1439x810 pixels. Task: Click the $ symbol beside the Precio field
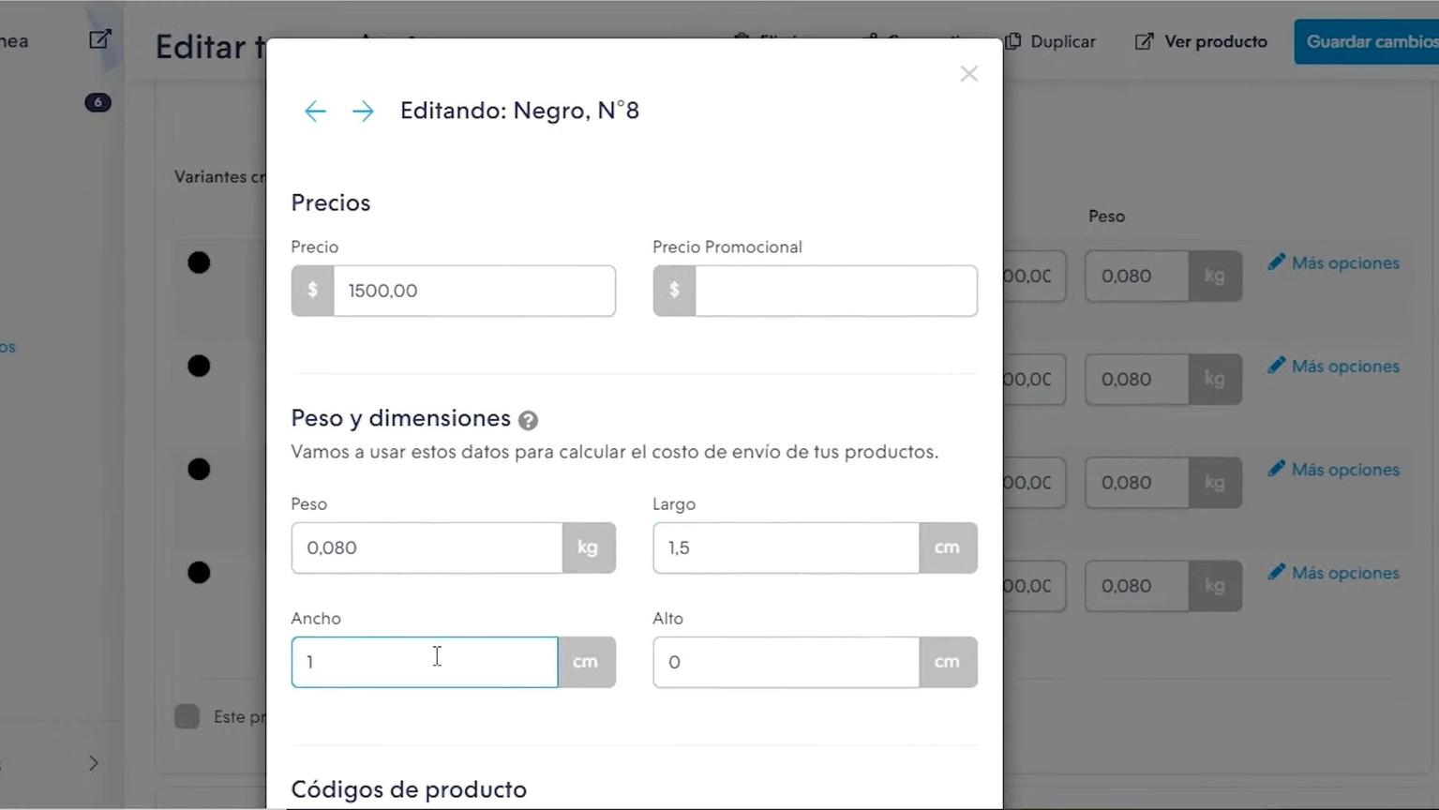(312, 291)
